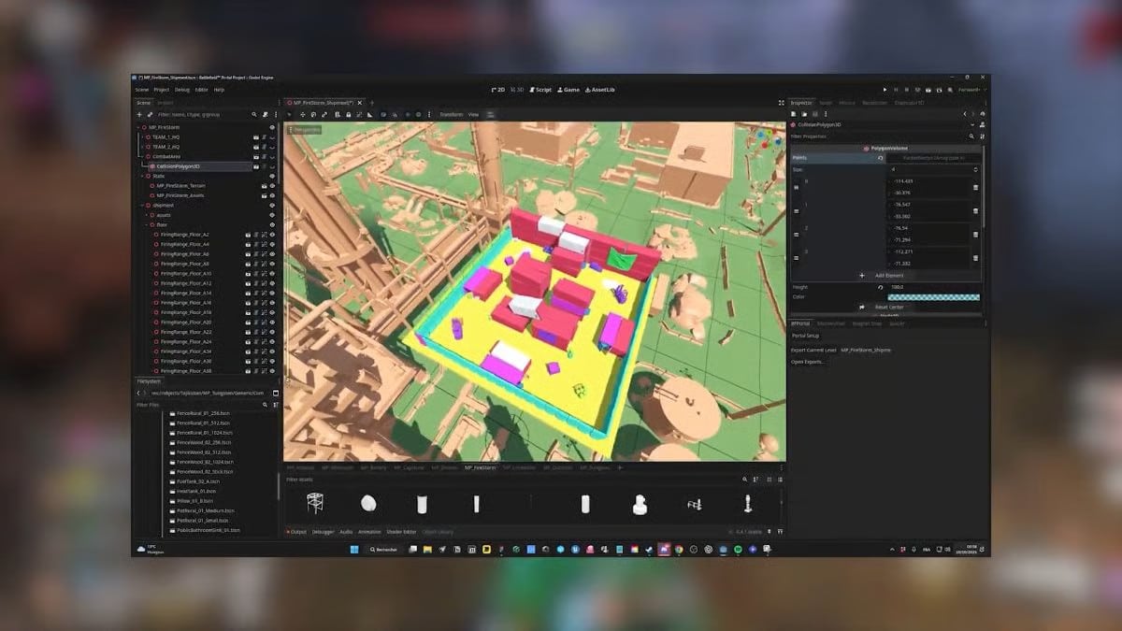Screen dimensions: 1122x631
Task: Delete point 0 with its trash icon
Action: point(975,187)
